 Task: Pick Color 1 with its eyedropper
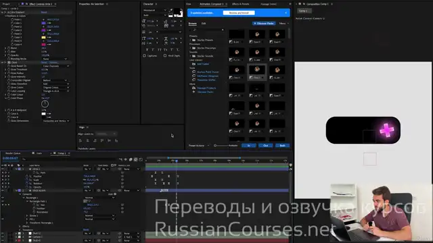tap(49, 23)
